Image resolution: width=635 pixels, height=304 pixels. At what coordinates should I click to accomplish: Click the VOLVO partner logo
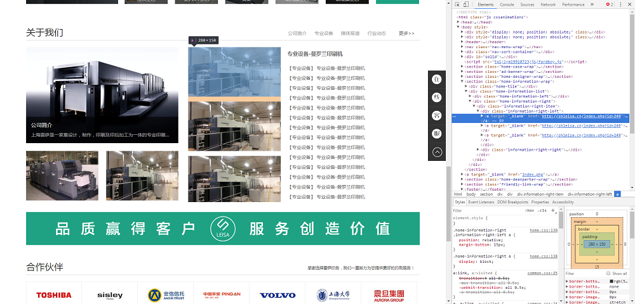pos(277,295)
